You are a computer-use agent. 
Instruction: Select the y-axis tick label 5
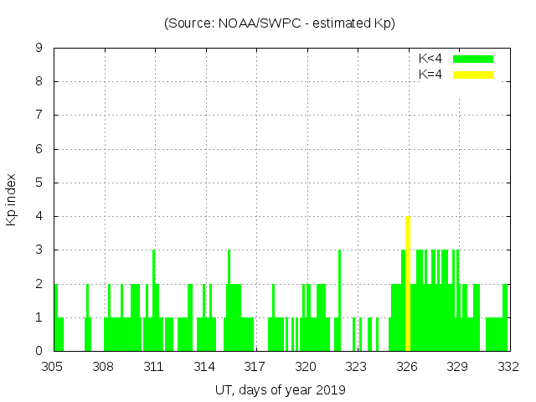[39, 183]
